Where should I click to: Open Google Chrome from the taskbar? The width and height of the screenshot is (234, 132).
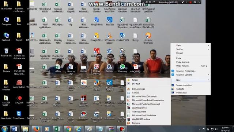pos(68,129)
